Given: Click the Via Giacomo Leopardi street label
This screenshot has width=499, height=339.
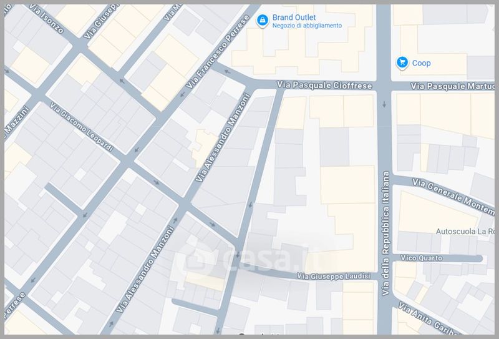Looking at the screenshot, I should click(x=81, y=127).
